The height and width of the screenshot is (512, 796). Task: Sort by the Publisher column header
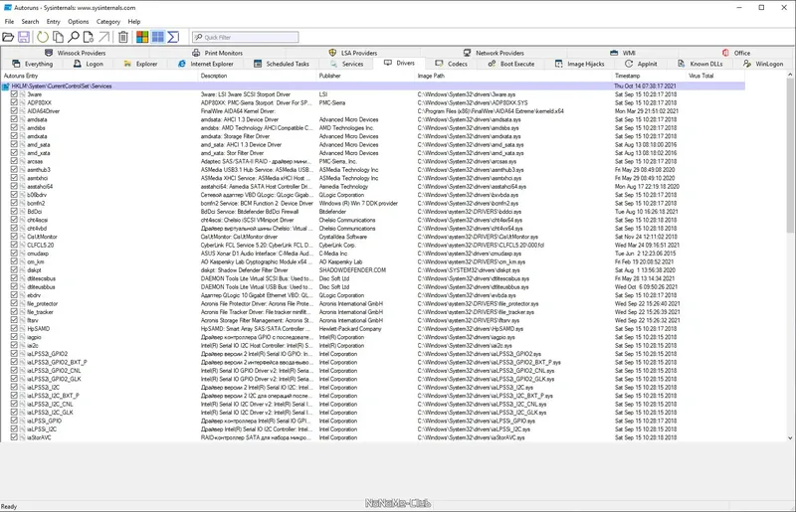pyautogui.click(x=365, y=76)
